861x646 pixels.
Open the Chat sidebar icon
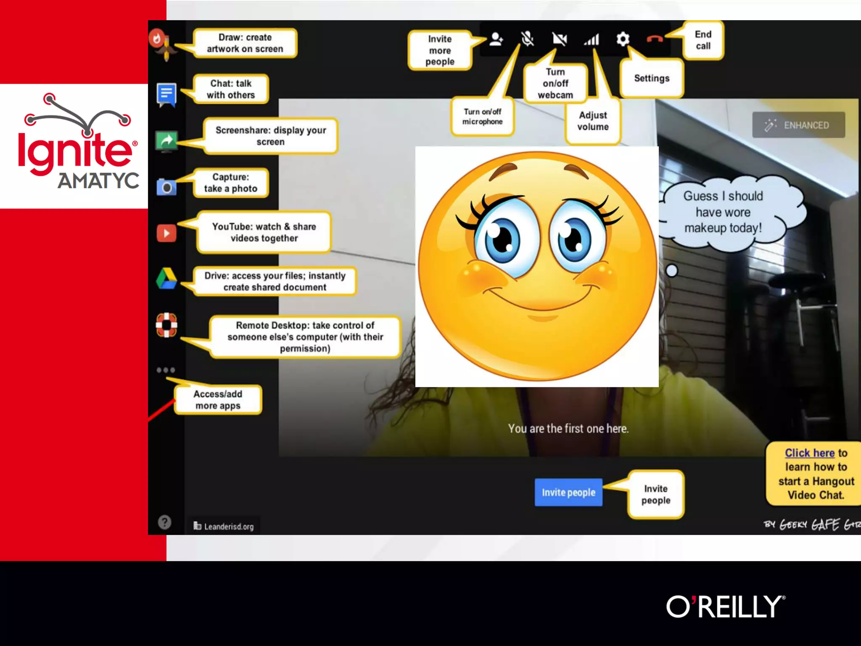[x=166, y=93]
